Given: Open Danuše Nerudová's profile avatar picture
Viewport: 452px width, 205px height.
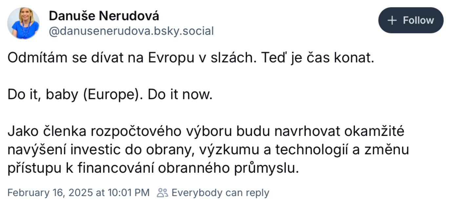Looking at the screenshot, I should pyautogui.click(x=23, y=23).
